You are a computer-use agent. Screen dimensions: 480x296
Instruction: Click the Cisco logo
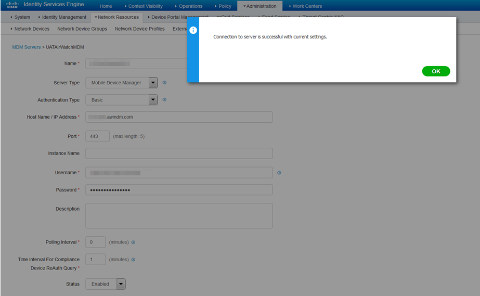click(12, 5)
